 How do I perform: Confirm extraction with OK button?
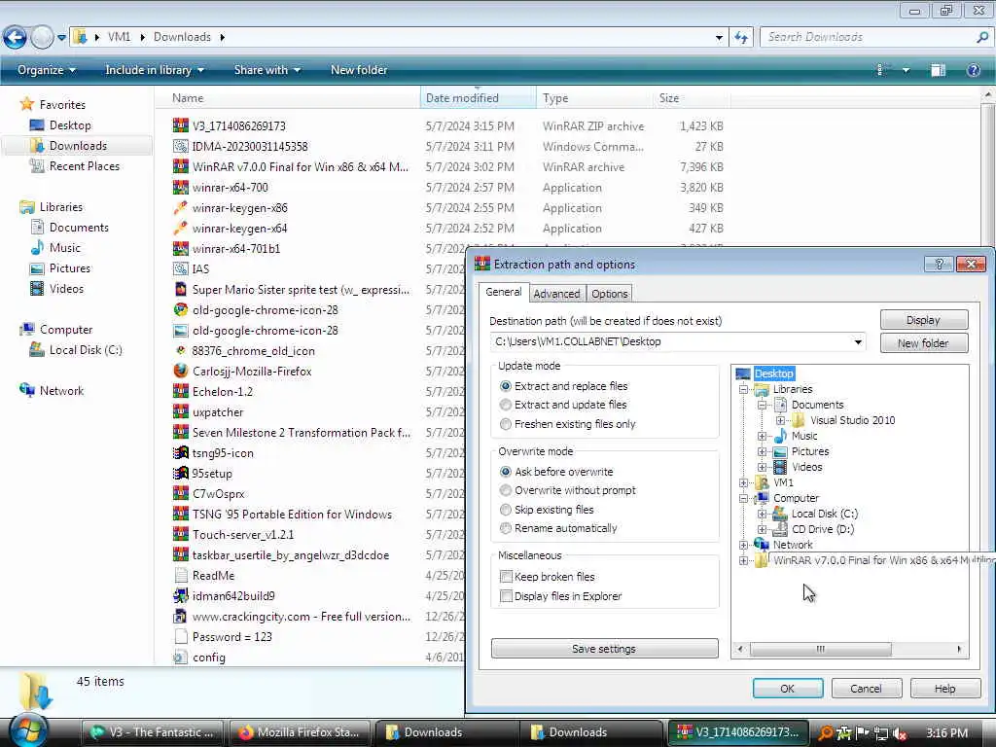point(788,689)
